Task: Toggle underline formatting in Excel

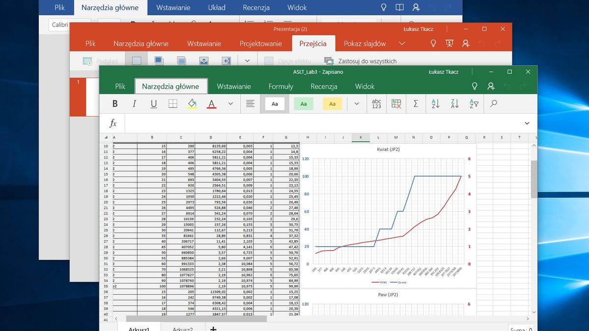Action: (154, 103)
